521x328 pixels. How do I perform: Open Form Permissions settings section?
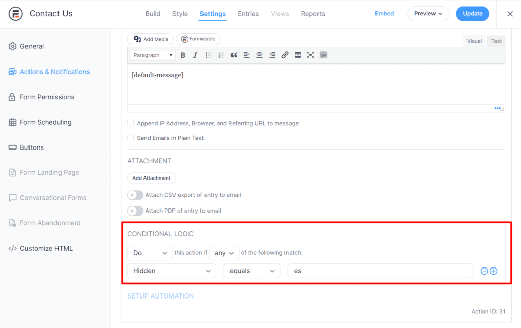[47, 97]
